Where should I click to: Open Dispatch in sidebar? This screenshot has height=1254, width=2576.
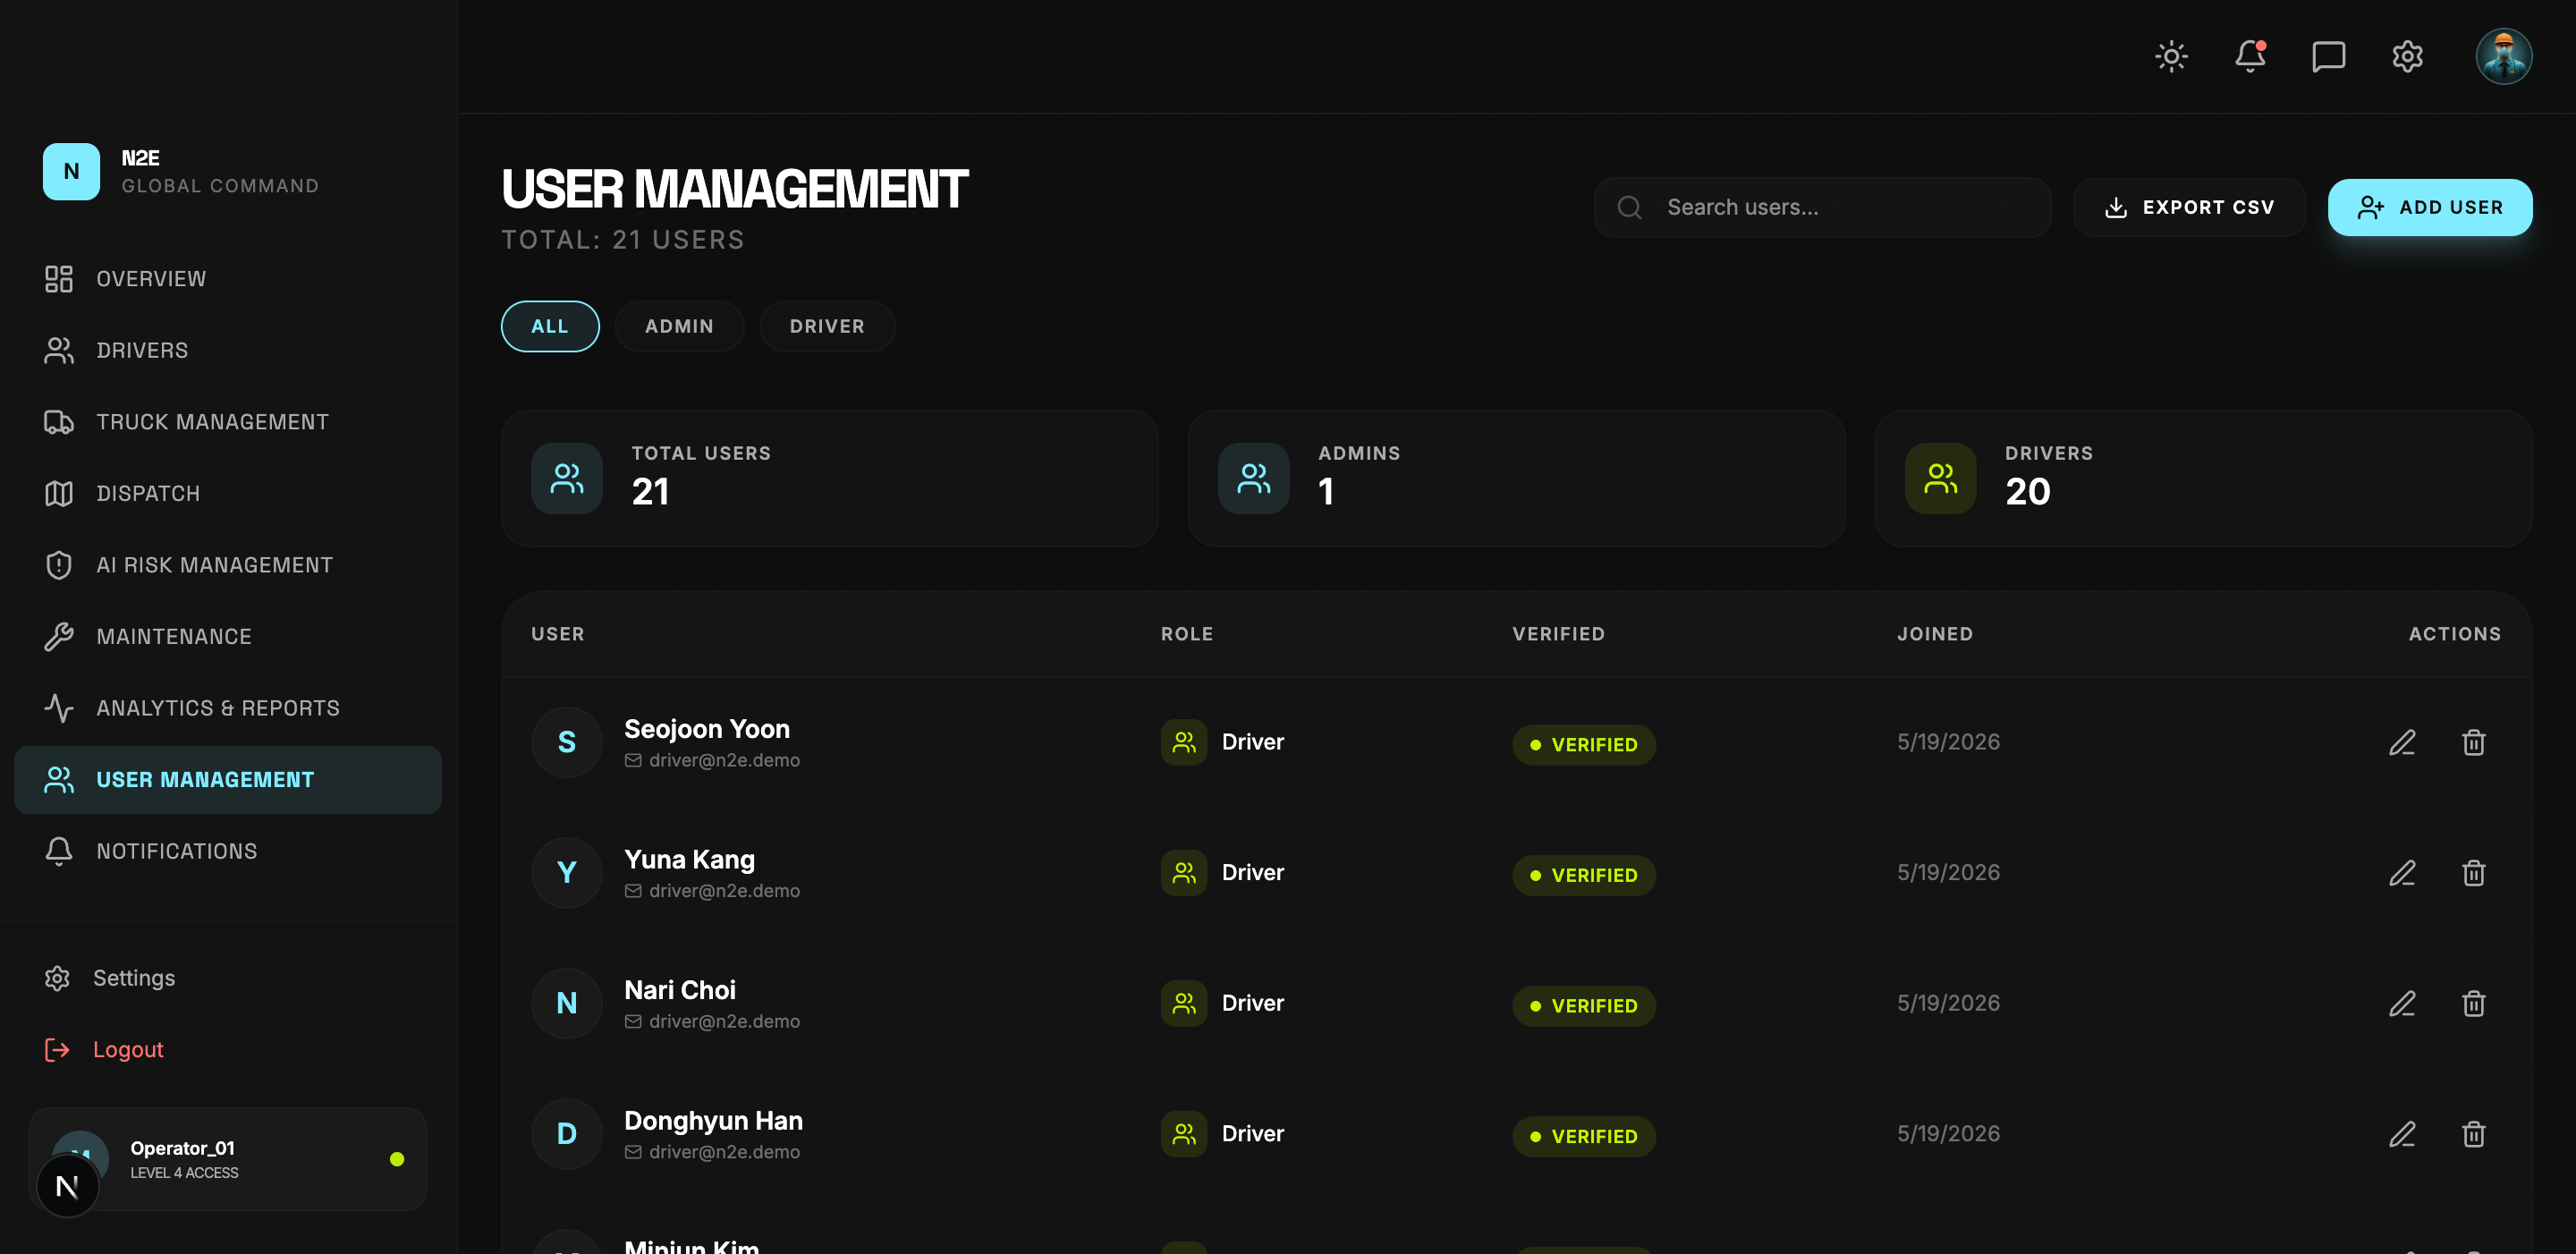[228, 493]
